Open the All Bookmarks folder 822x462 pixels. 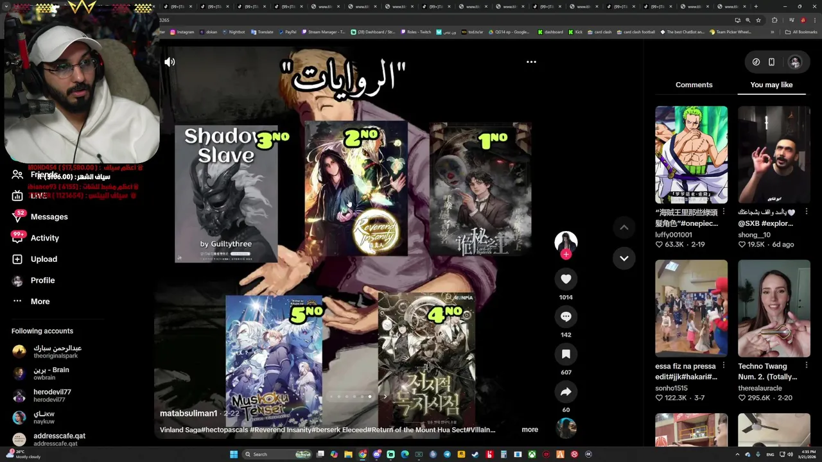pyautogui.click(x=801, y=32)
